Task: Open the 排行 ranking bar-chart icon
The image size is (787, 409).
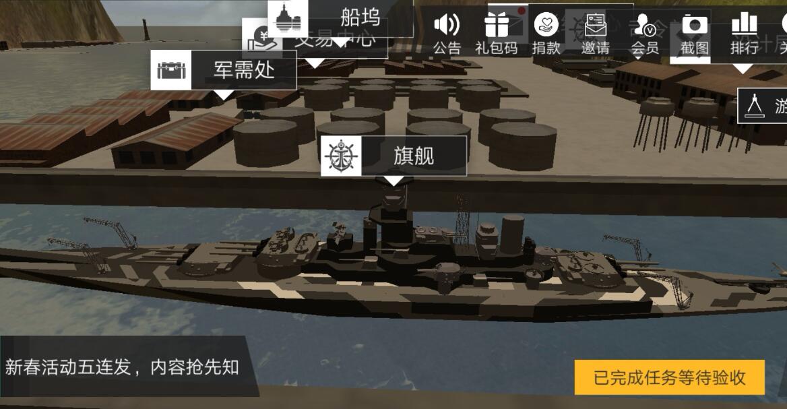Action: click(744, 24)
